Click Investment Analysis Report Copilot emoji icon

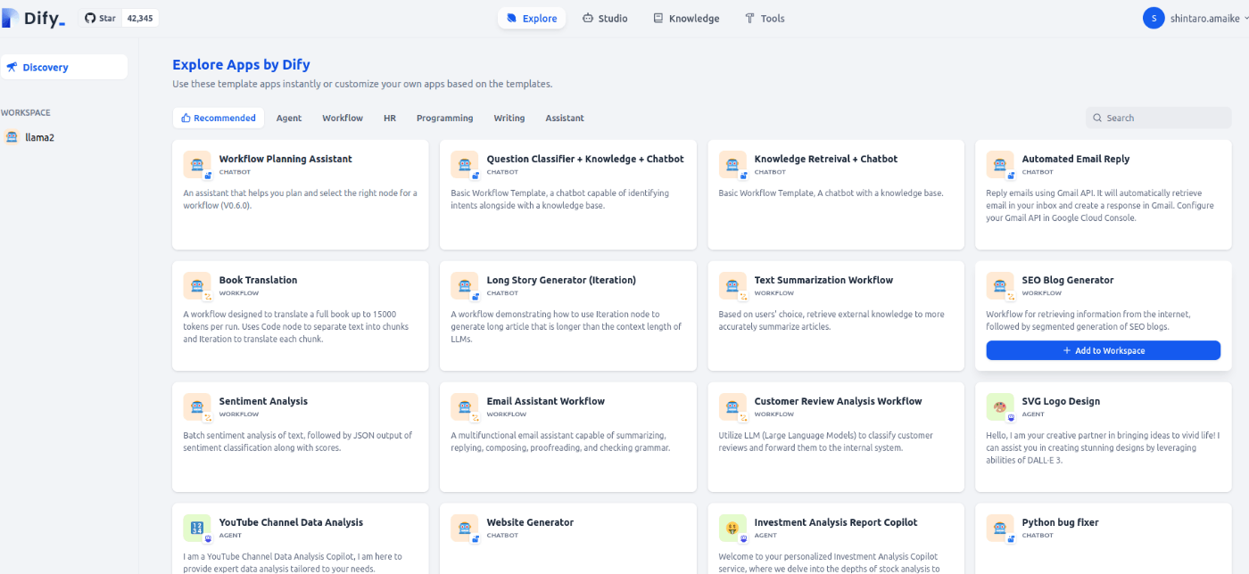(x=732, y=529)
